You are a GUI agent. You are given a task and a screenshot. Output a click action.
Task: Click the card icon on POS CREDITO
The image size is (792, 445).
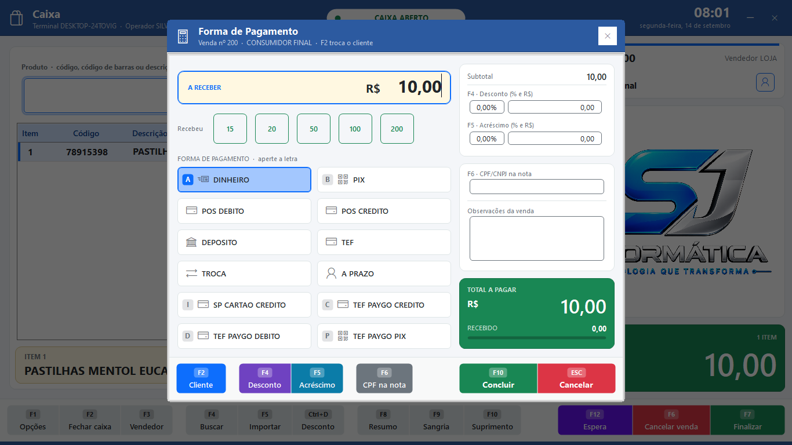[331, 211]
